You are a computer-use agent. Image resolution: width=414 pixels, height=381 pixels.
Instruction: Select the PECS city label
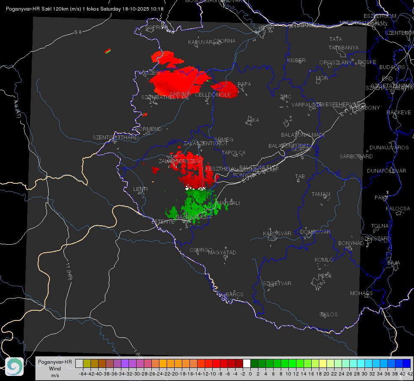[x=324, y=276]
